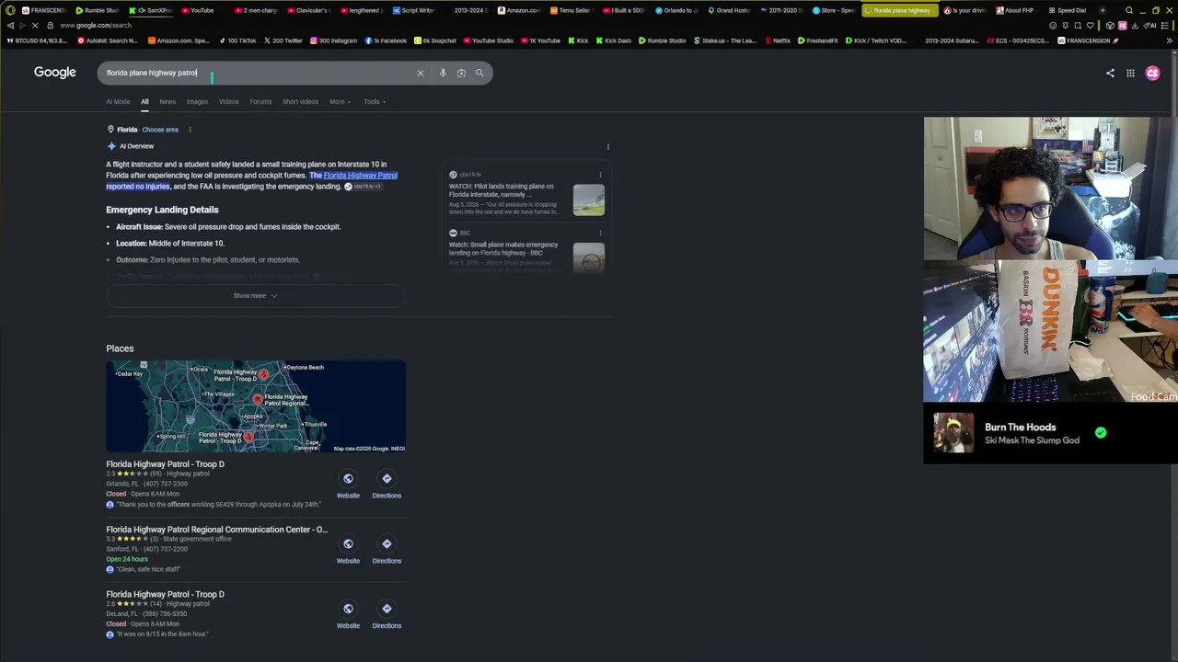This screenshot has width=1178, height=662.
Task: Switch to the Images tab
Action: [197, 102]
